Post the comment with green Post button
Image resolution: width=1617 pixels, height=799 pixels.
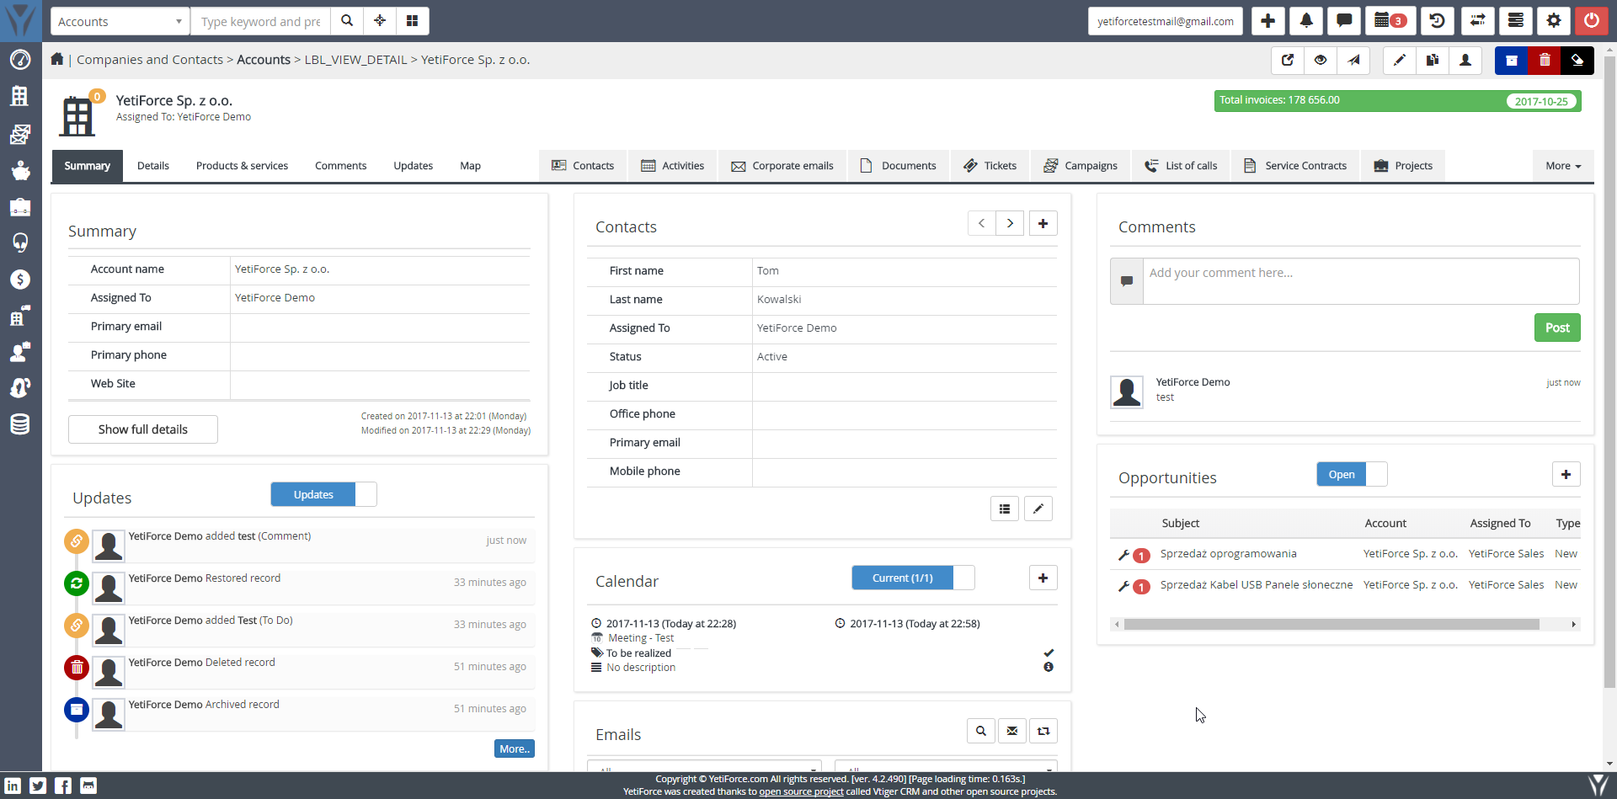point(1557,328)
